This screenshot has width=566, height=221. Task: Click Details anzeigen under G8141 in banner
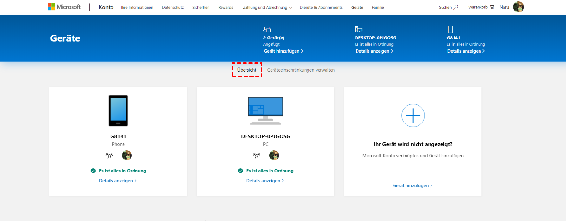click(x=466, y=51)
